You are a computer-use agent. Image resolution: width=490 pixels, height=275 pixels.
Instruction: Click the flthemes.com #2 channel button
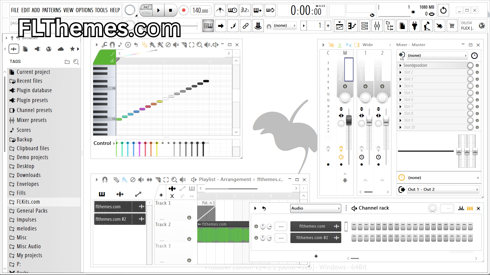[315, 238]
